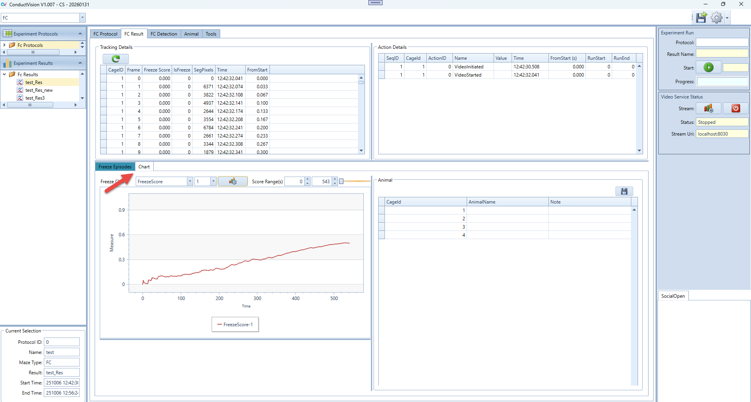Open the Freeze Episodes tab
The height and width of the screenshot is (402, 751).
115,167
